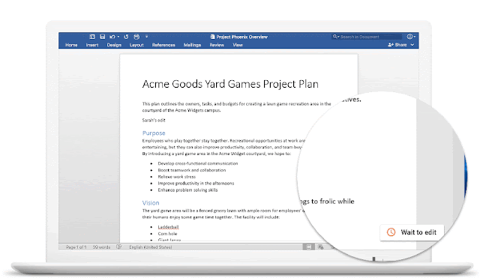Screen dimensions: 480x278
Task: Click the English (United States) language indicator
Action: click(150, 247)
